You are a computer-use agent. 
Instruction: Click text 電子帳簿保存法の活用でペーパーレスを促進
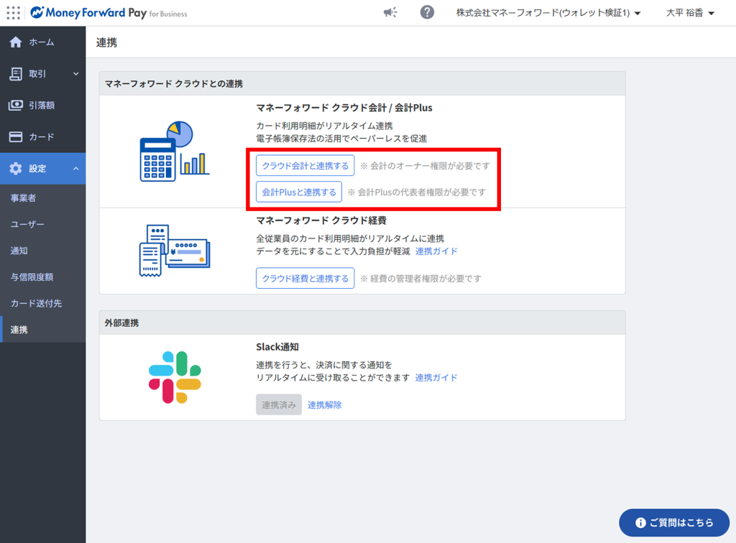[x=341, y=139]
